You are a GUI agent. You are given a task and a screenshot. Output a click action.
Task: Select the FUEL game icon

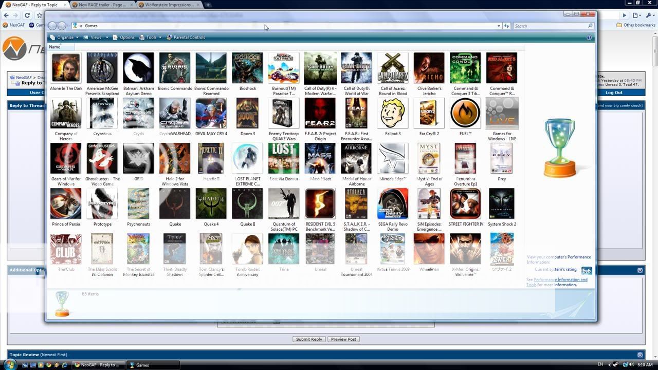(x=465, y=114)
